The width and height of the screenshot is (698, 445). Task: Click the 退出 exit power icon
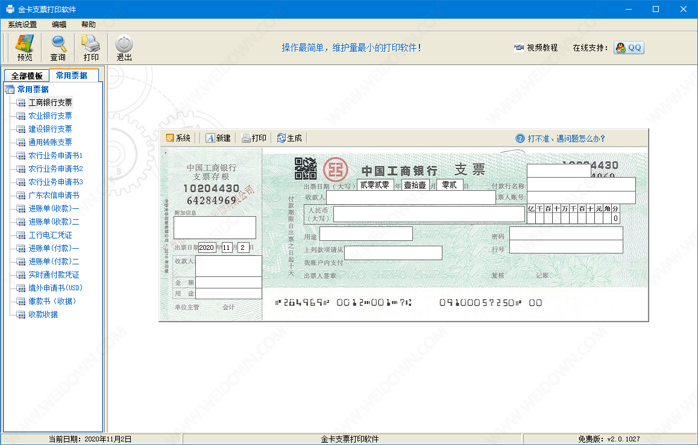coord(124,48)
